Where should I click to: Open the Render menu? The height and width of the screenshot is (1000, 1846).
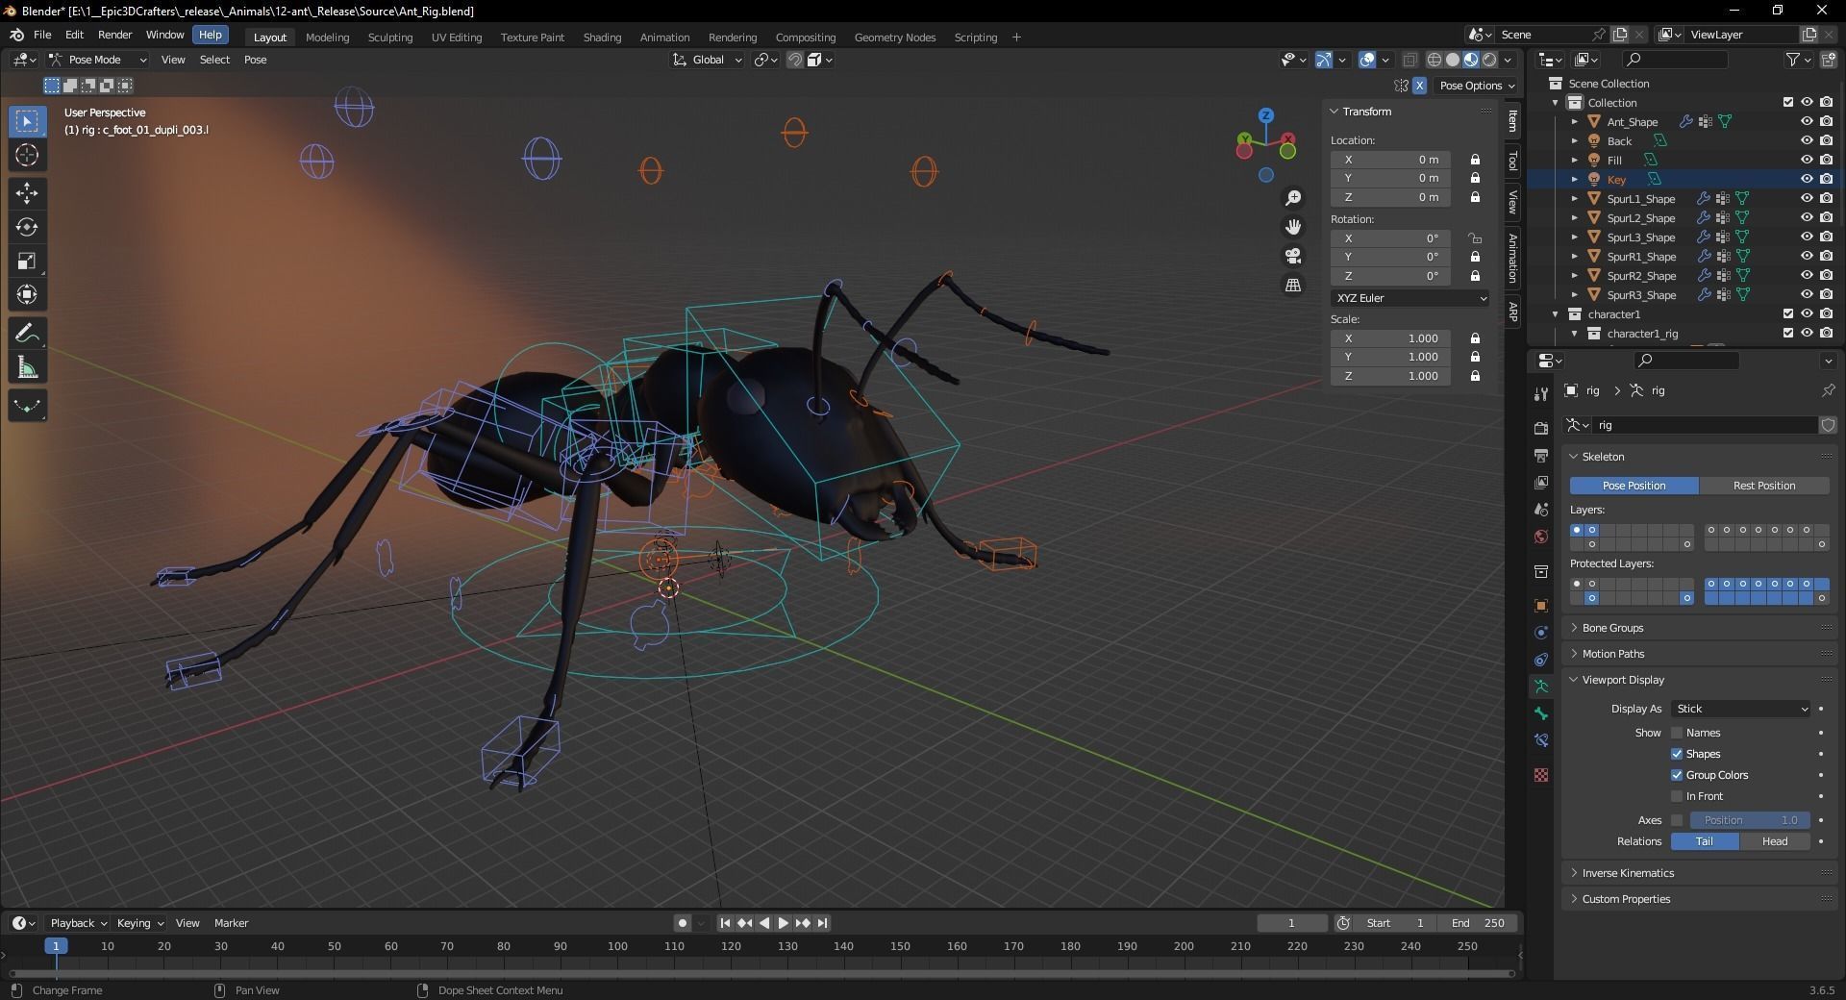coord(114,35)
